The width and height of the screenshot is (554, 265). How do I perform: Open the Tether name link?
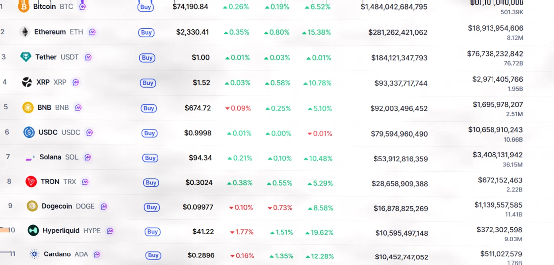(46, 57)
